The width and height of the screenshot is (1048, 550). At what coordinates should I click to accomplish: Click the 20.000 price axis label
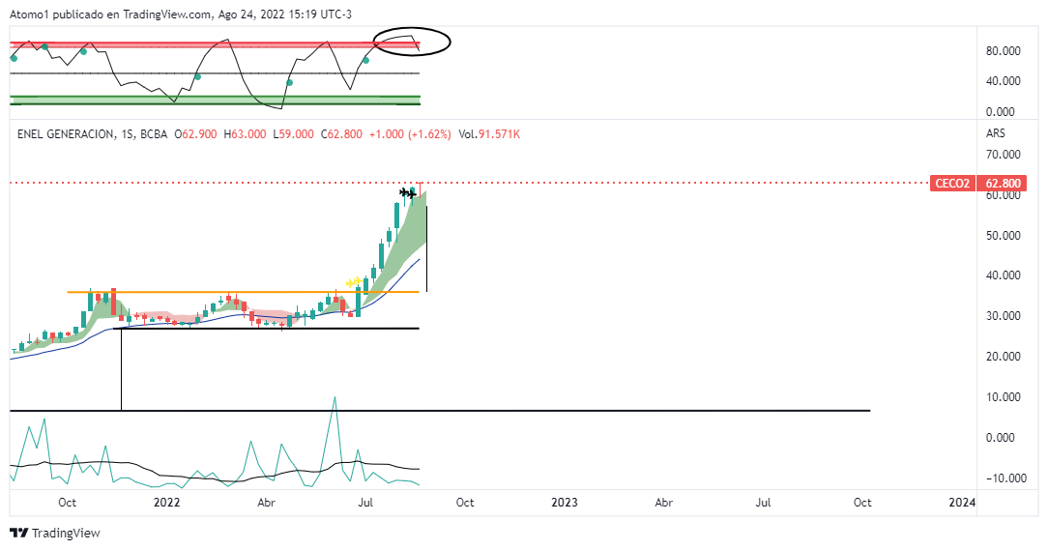(x=1004, y=357)
